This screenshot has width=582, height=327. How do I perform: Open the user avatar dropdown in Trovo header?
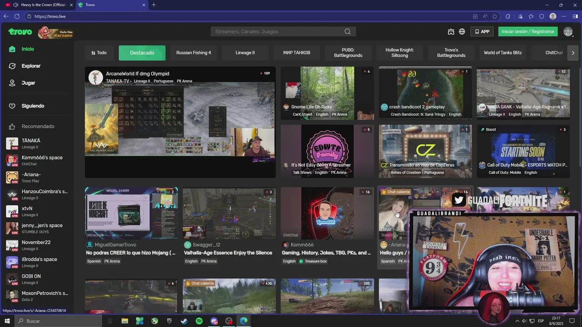point(568,32)
